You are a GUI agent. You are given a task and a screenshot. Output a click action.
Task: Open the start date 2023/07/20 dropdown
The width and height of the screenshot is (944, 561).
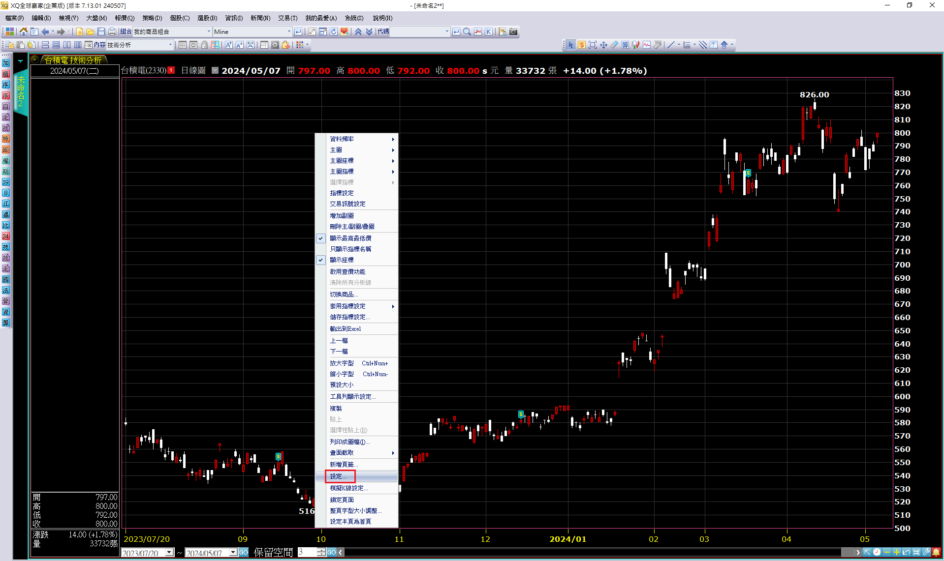169,553
